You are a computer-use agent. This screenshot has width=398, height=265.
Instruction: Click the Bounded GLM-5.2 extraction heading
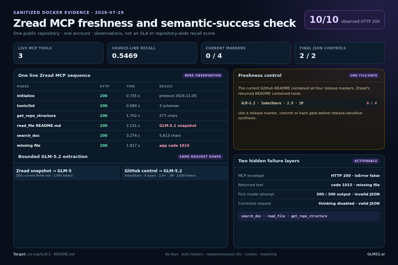53,157
